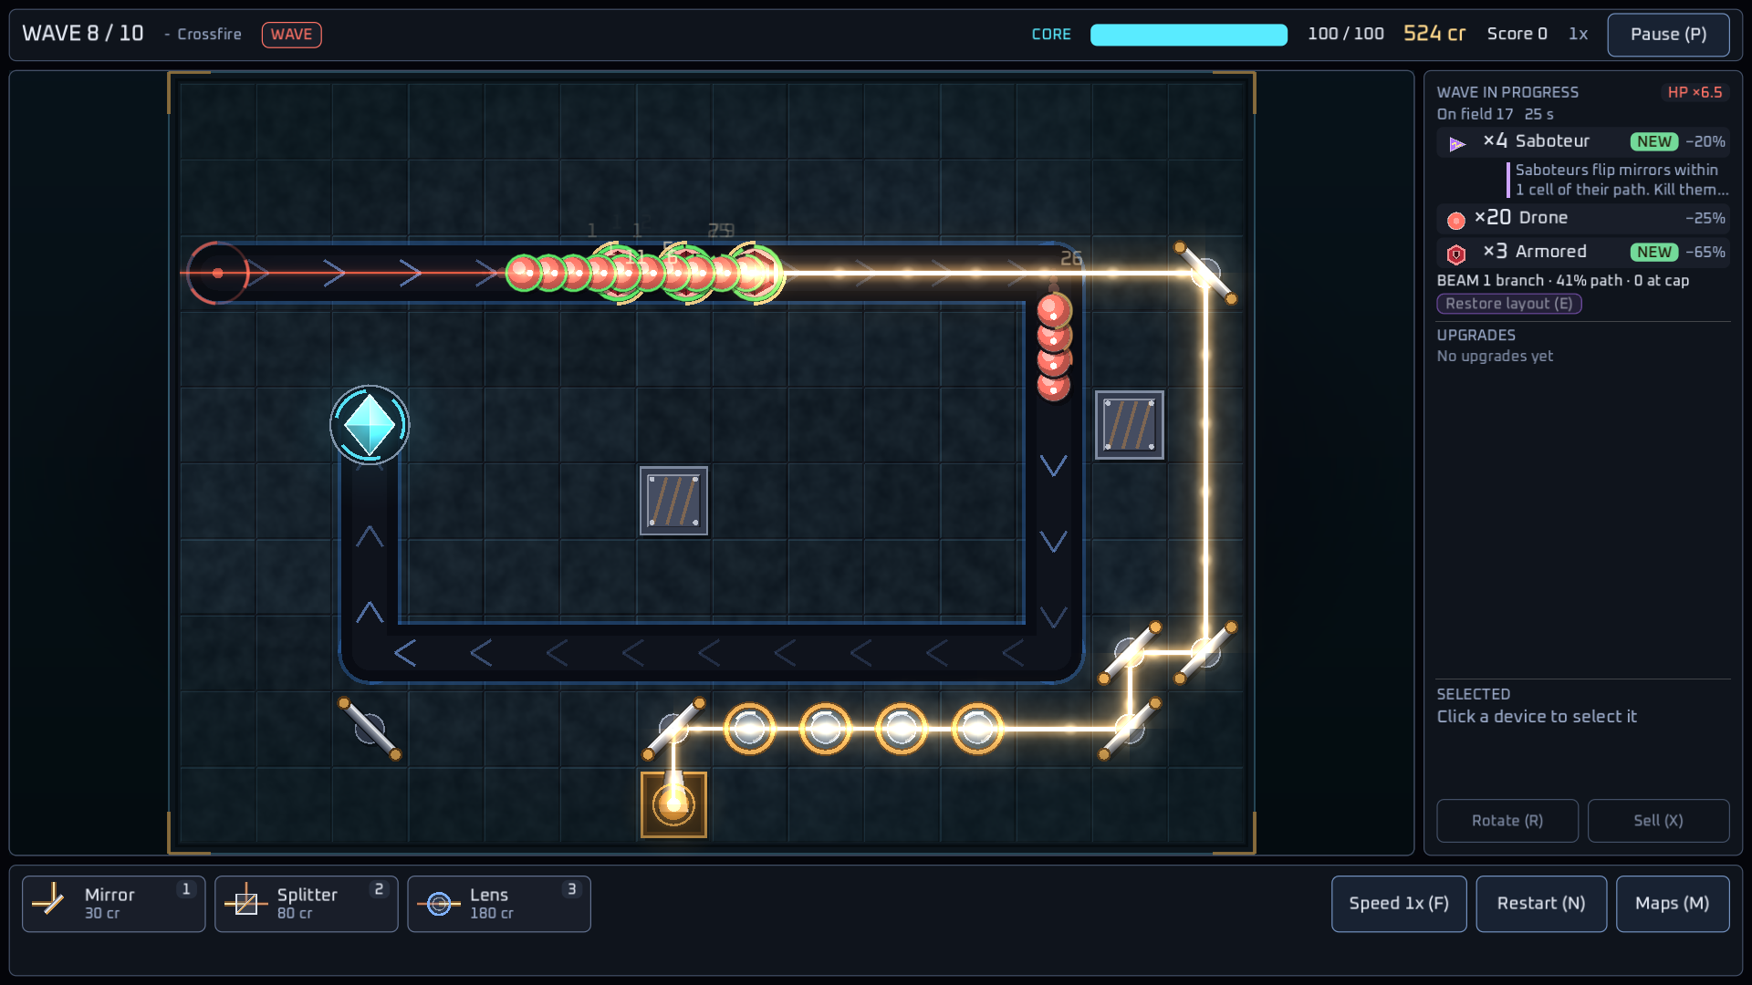Select the cyan core crystal
1752x985 pixels.
tap(370, 425)
